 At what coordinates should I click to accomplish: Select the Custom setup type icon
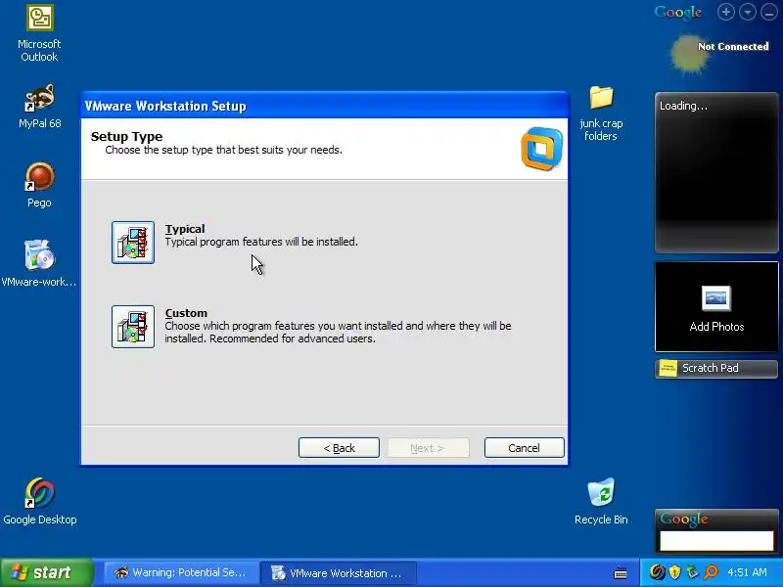[133, 327]
